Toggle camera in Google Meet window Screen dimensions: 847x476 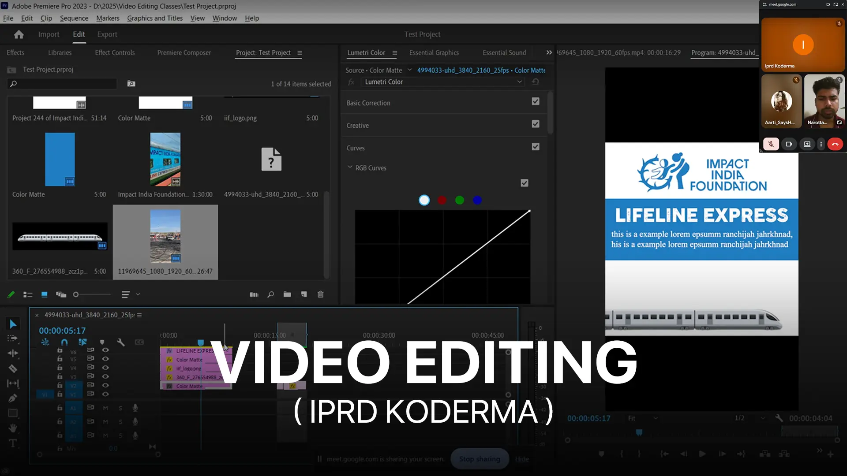tap(789, 144)
